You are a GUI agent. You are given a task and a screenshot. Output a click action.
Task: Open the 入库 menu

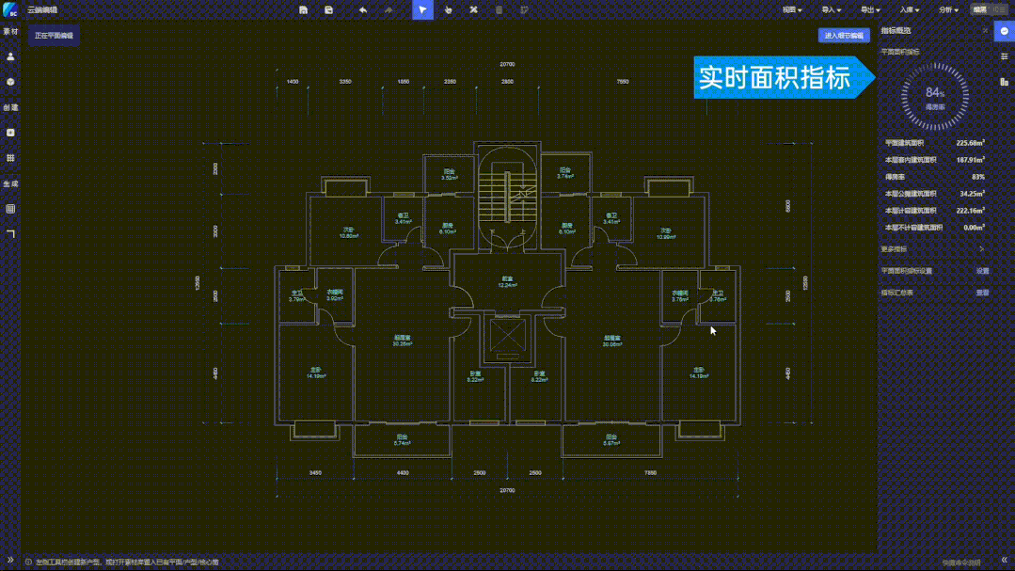coord(909,9)
